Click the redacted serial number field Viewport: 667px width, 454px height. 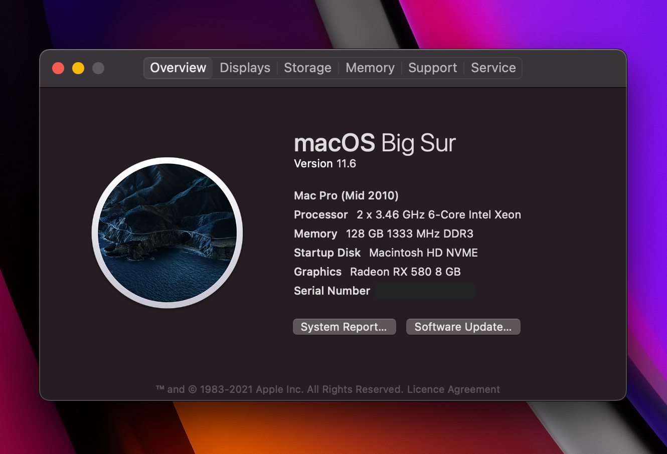point(425,291)
